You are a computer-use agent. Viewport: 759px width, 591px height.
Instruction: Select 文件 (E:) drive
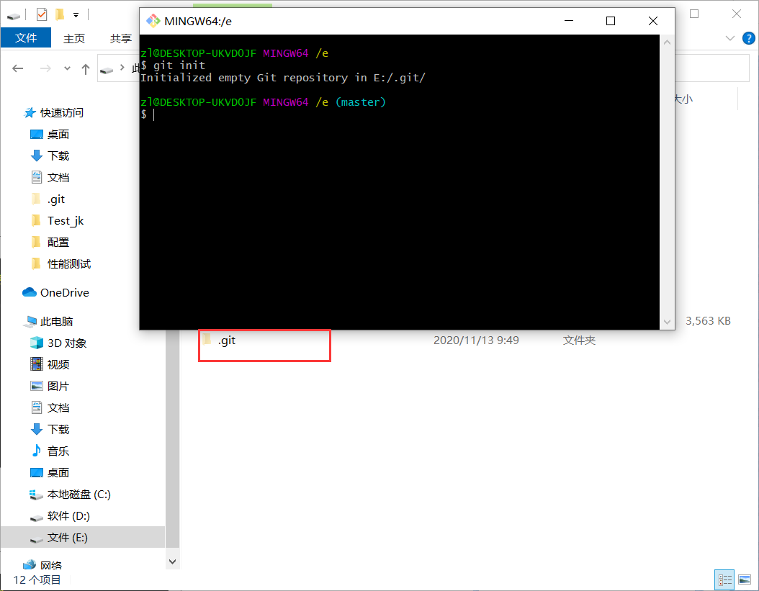pyautogui.click(x=67, y=537)
